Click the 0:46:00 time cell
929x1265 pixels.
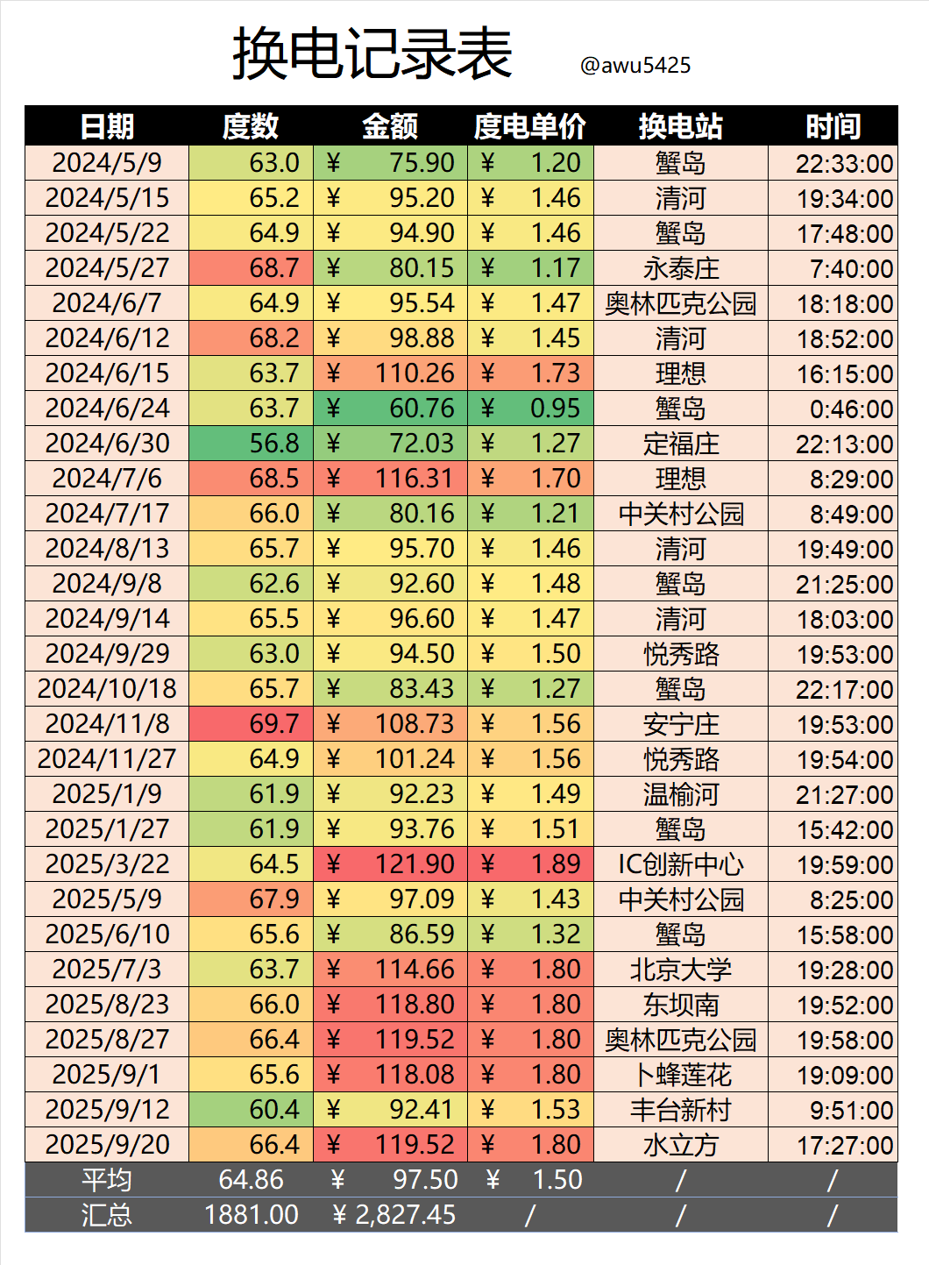tap(833, 409)
